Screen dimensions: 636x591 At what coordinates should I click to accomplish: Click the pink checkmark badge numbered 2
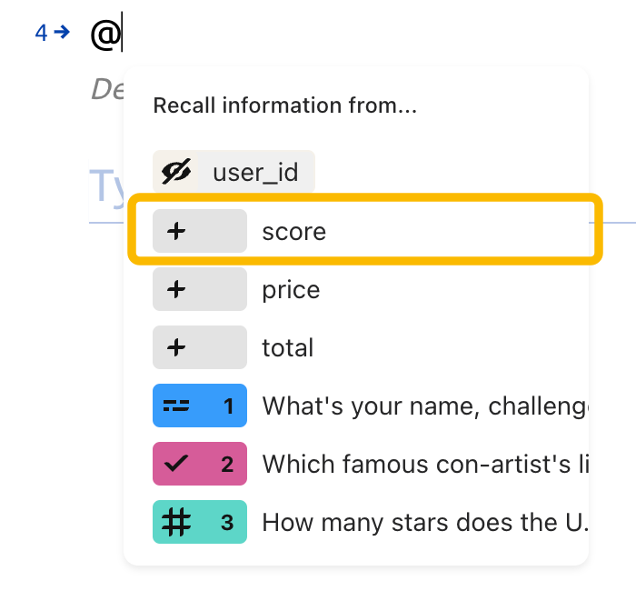pos(200,464)
